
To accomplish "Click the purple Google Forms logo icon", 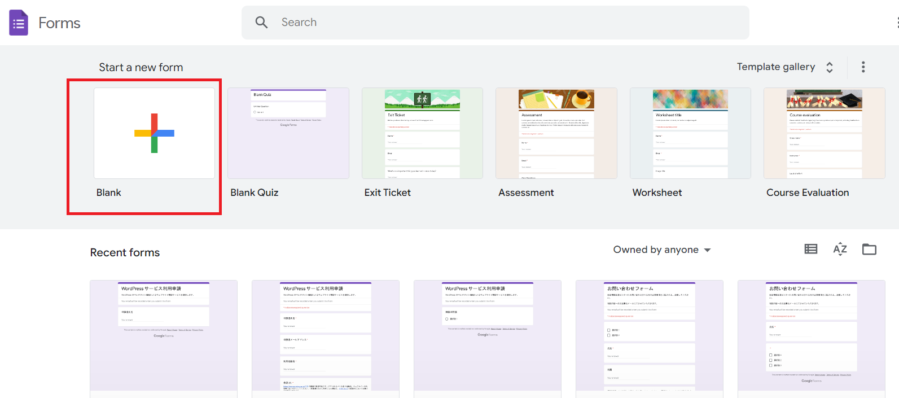I will point(19,23).
